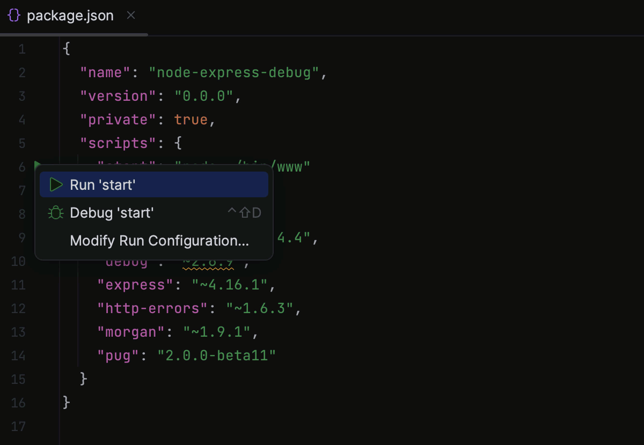Switch to the package.json editor tab
This screenshot has width=644, height=445.
coord(70,16)
